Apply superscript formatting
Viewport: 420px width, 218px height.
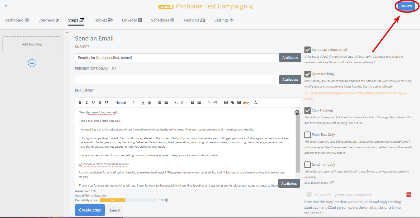pos(182,102)
